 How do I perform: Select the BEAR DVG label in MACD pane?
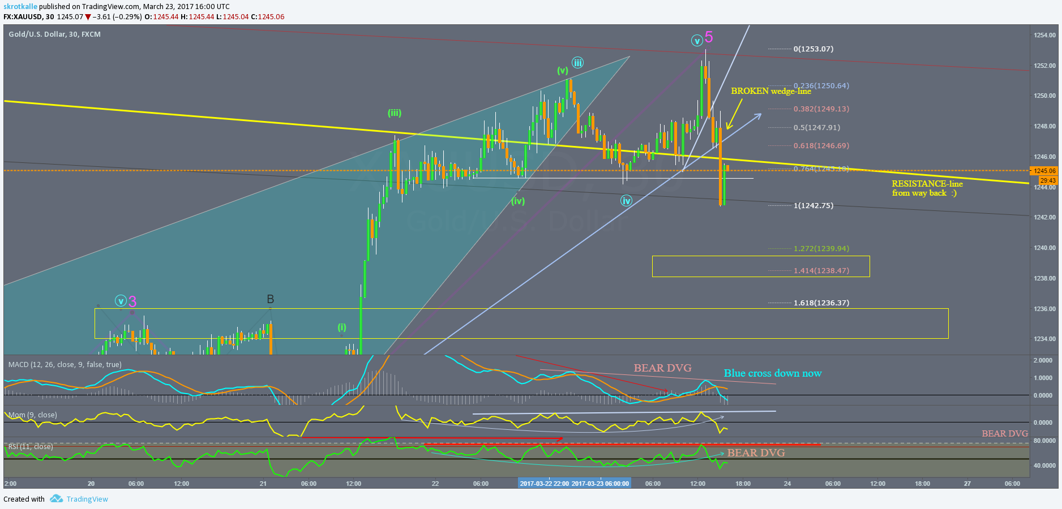(x=662, y=368)
